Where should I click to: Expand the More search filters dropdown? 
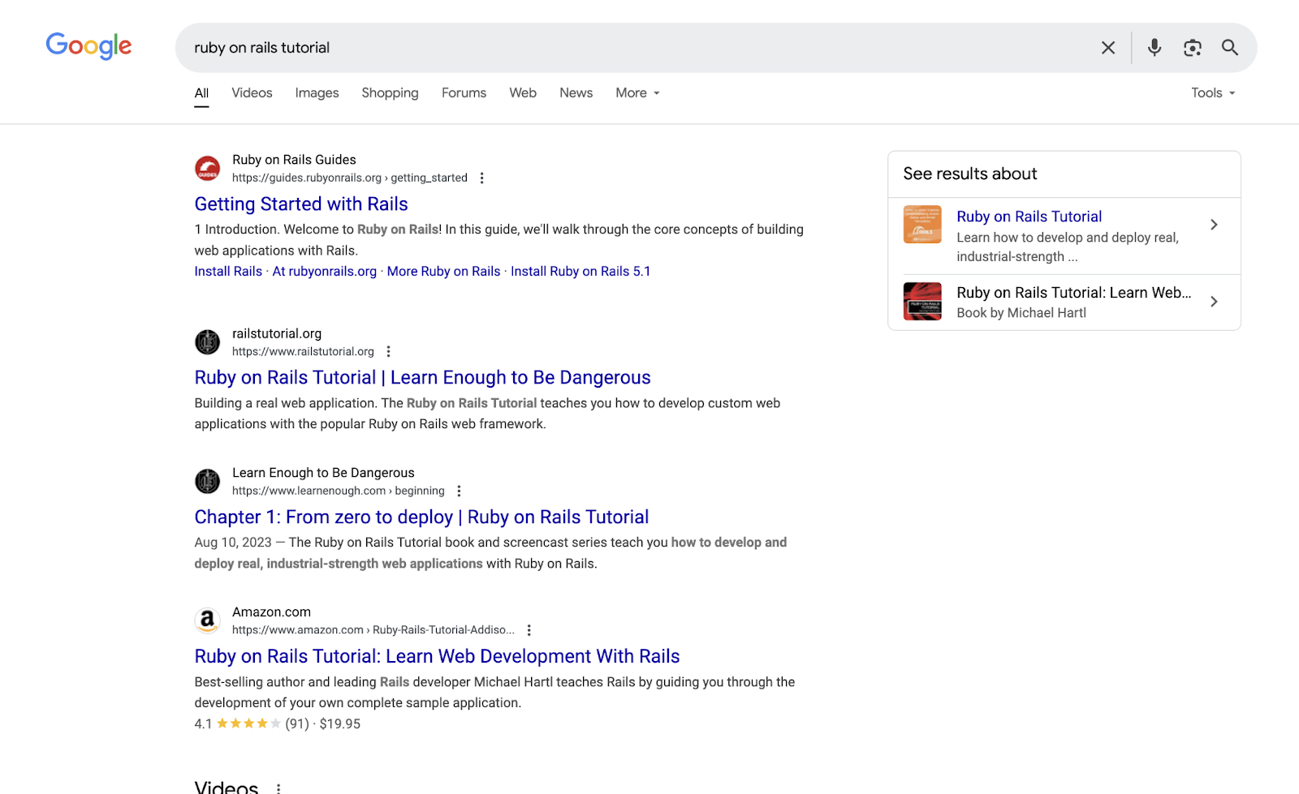click(637, 93)
